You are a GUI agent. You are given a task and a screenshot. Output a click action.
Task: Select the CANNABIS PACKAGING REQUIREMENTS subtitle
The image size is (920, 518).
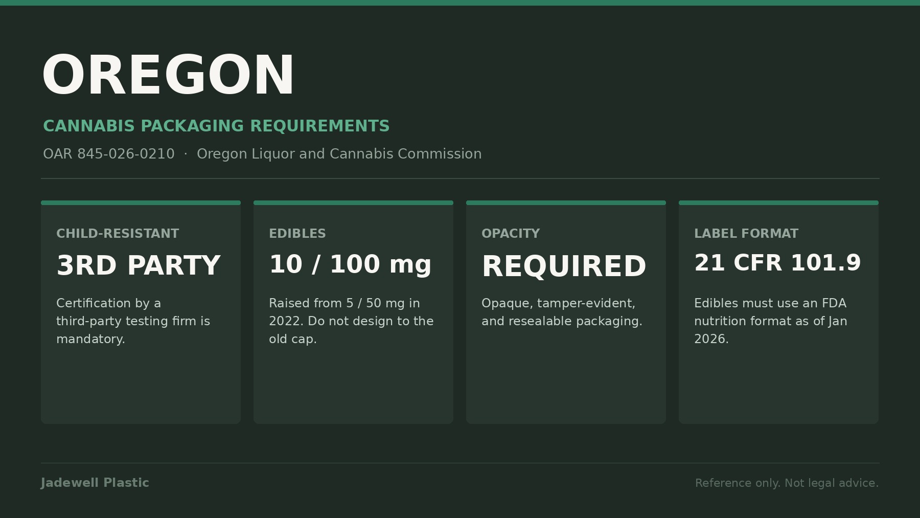(216, 126)
